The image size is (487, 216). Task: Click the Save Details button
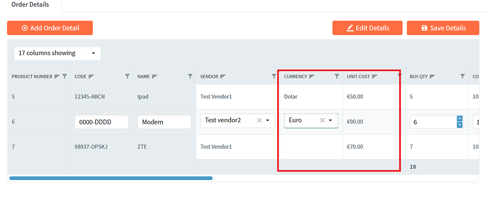443,28
